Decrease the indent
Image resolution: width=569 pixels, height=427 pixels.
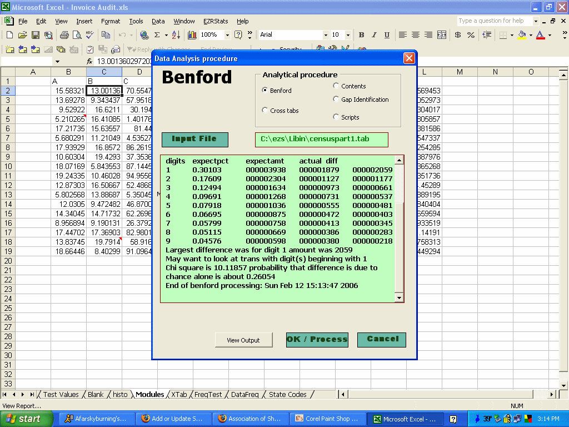click(487, 35)
